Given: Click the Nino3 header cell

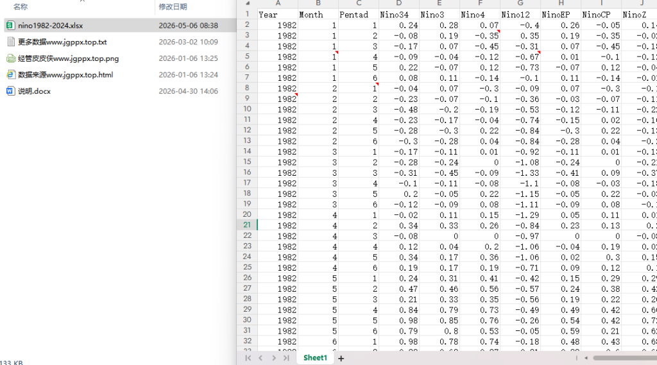Looking at the screenshot, I should [439, 15].
